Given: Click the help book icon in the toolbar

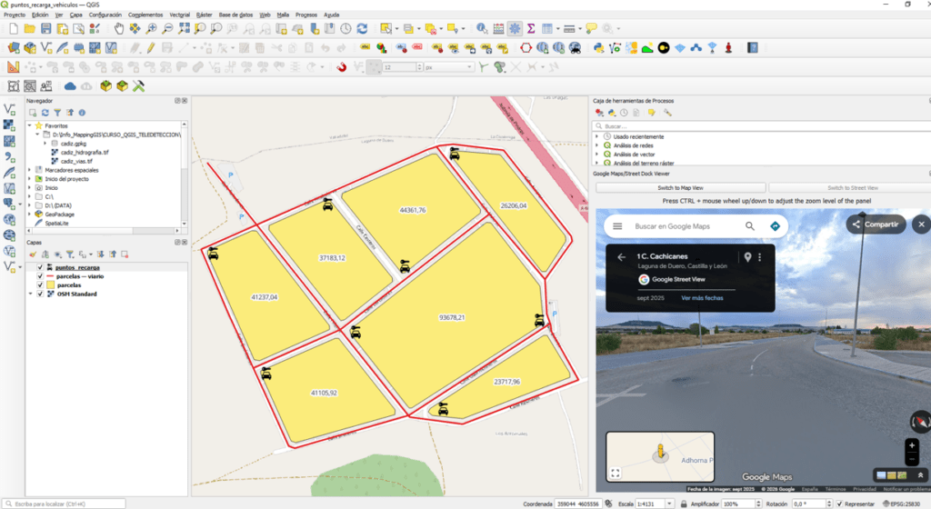Looking at the screenshot, I should tap(753, 48).
